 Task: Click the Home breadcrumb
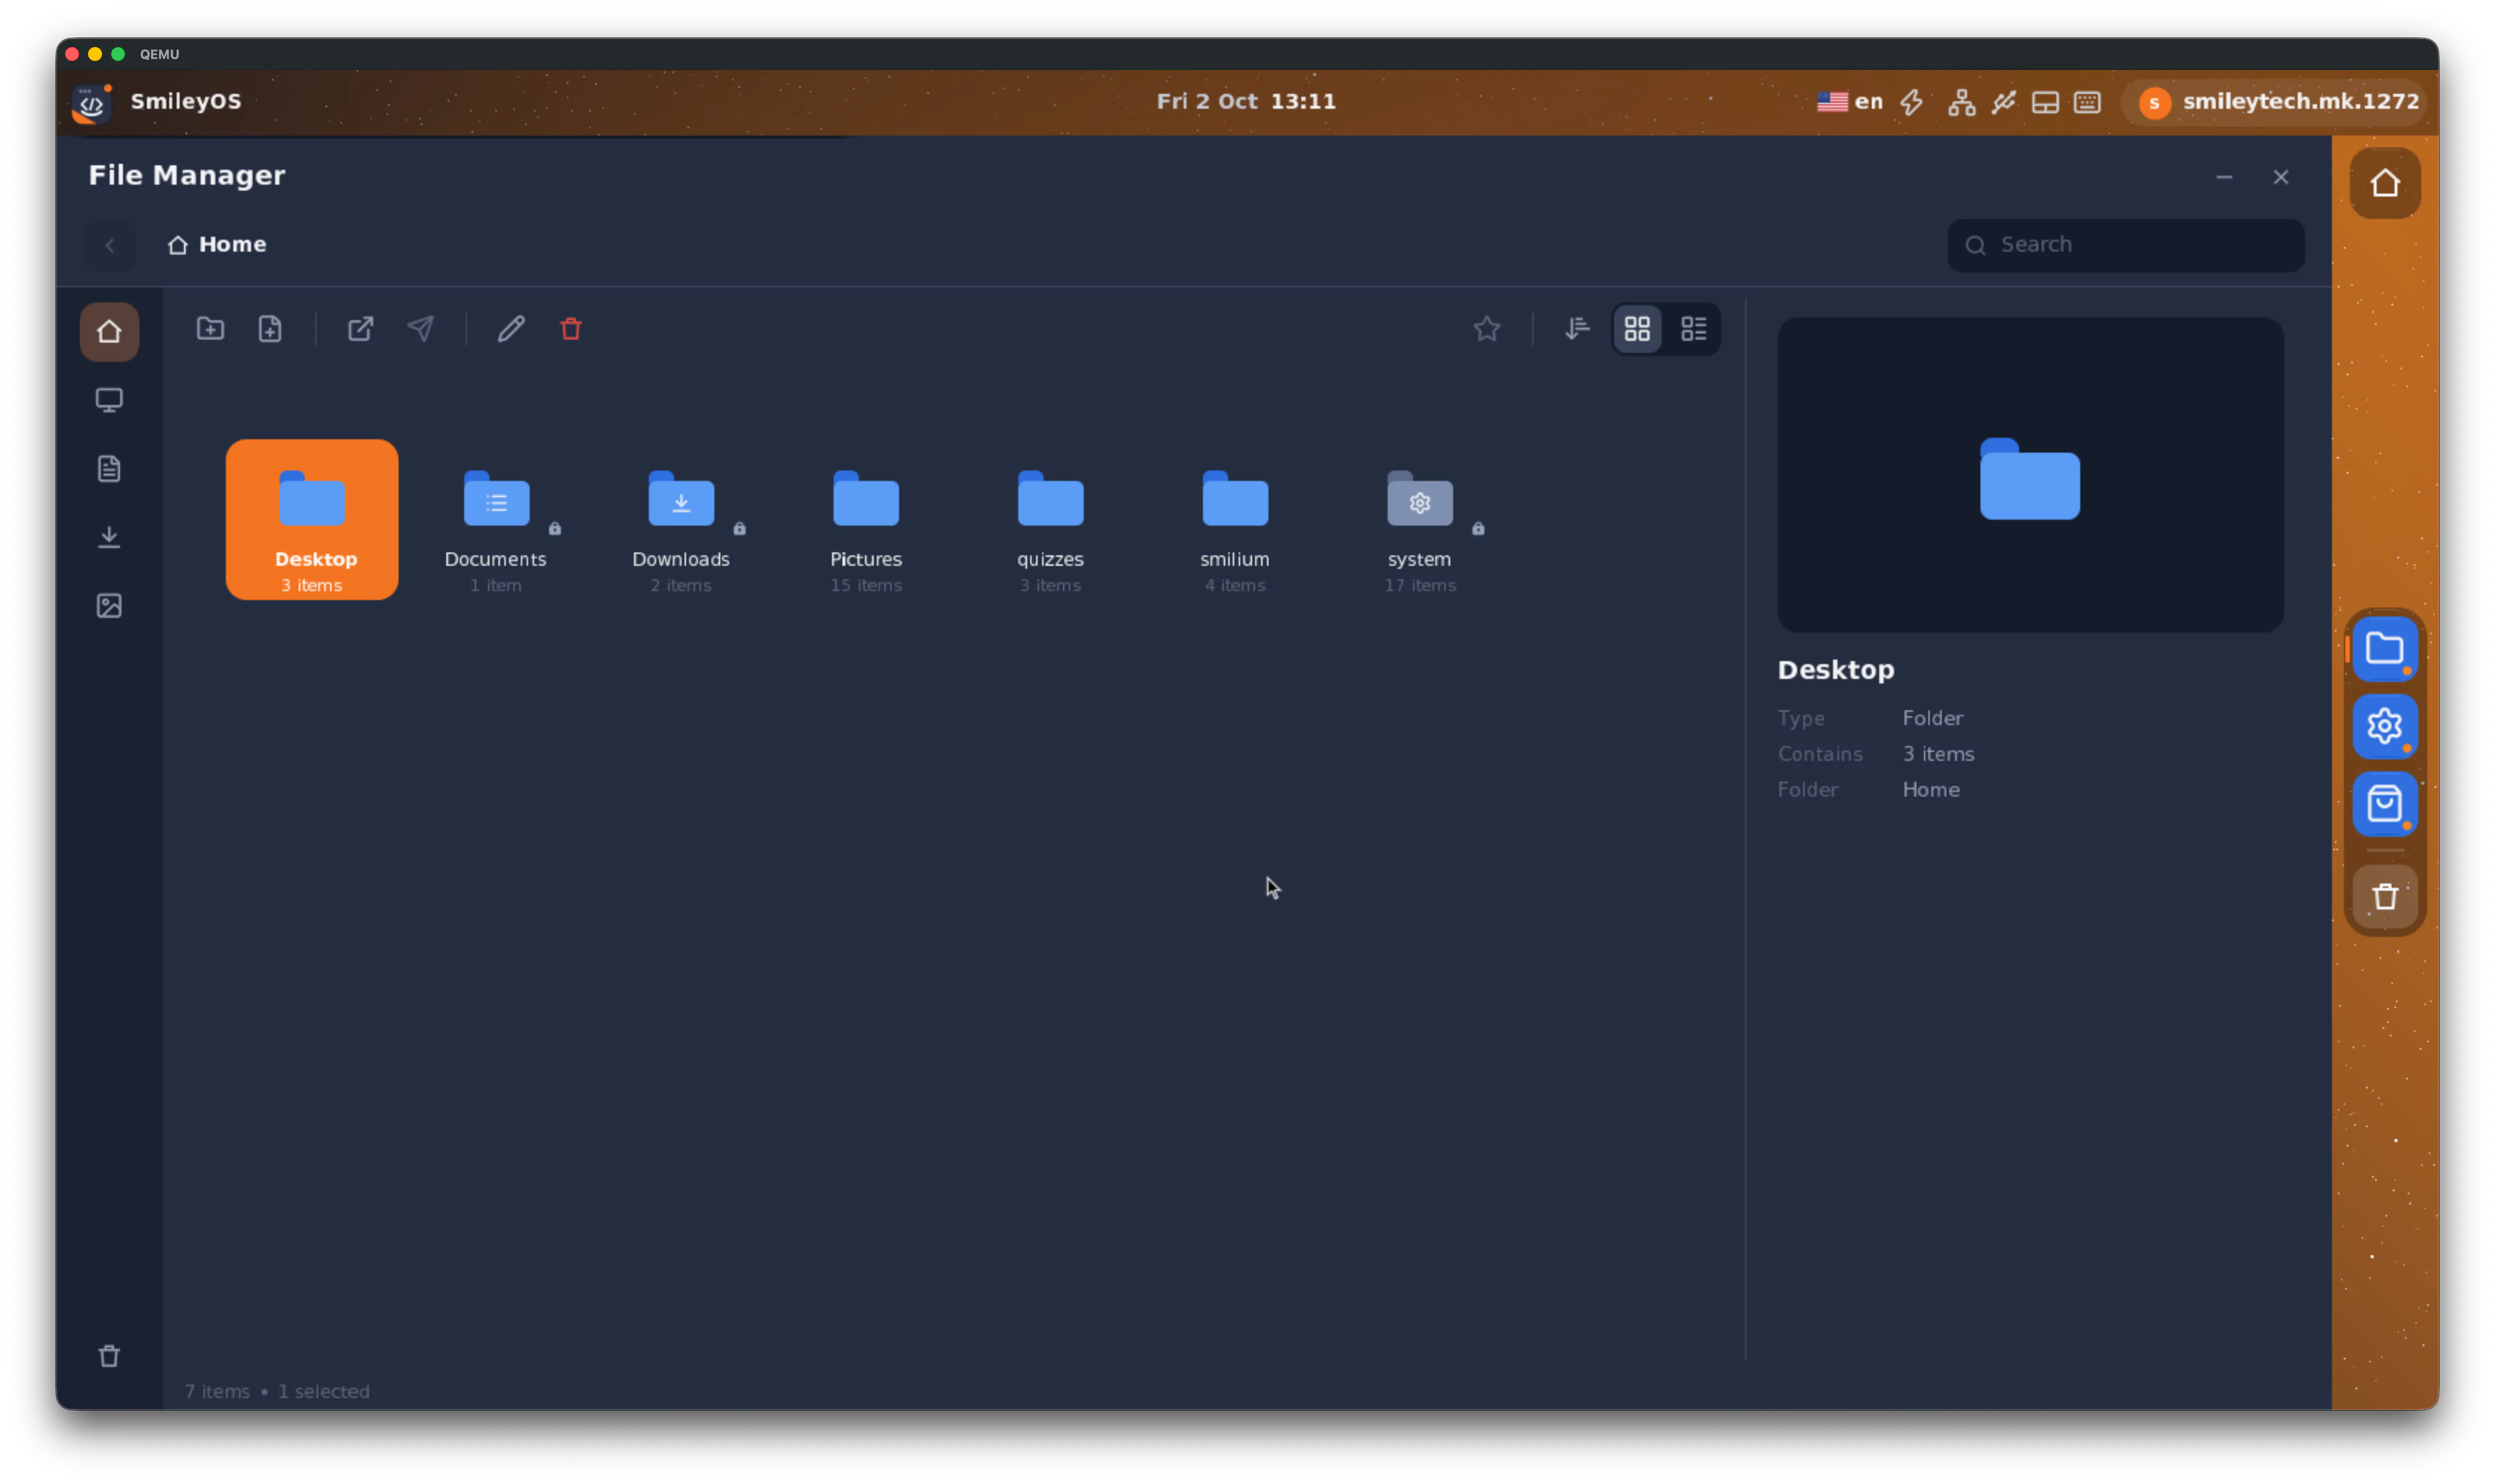[217, 244]
